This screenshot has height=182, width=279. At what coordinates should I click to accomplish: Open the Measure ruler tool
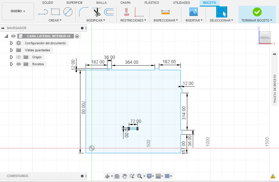pos(166,12)
